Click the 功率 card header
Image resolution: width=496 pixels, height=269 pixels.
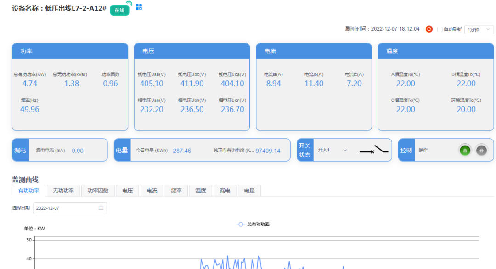(70, 51)
